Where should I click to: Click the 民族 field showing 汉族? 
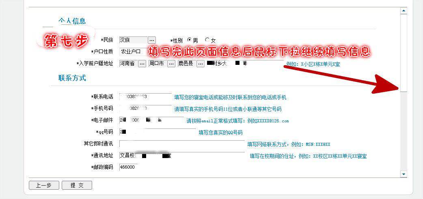click(x=133, y=40)
